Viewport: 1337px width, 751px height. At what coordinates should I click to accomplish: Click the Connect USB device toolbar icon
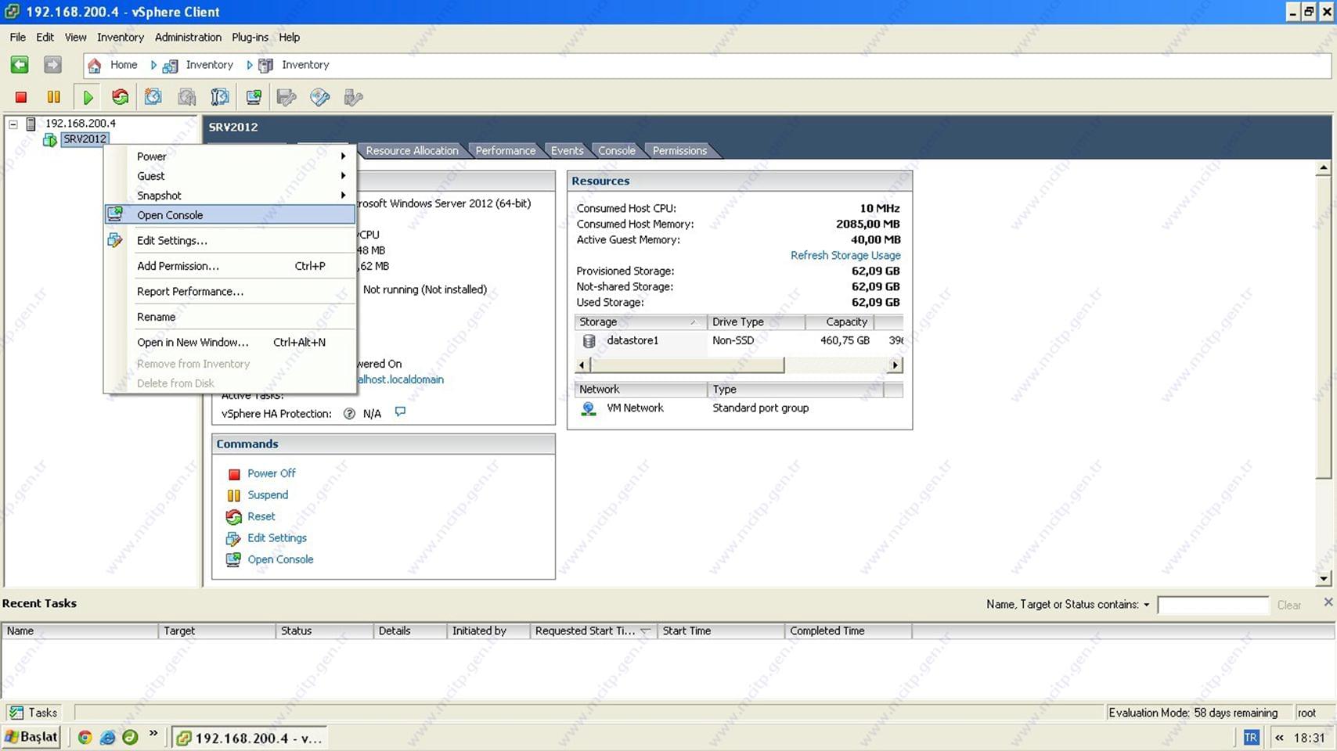tap(353, 97)
